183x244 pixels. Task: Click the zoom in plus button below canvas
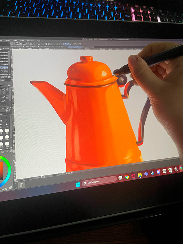click(x=38, y=178)
